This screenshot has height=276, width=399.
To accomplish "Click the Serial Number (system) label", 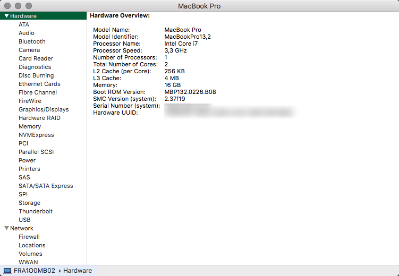I will pos(126,106).
